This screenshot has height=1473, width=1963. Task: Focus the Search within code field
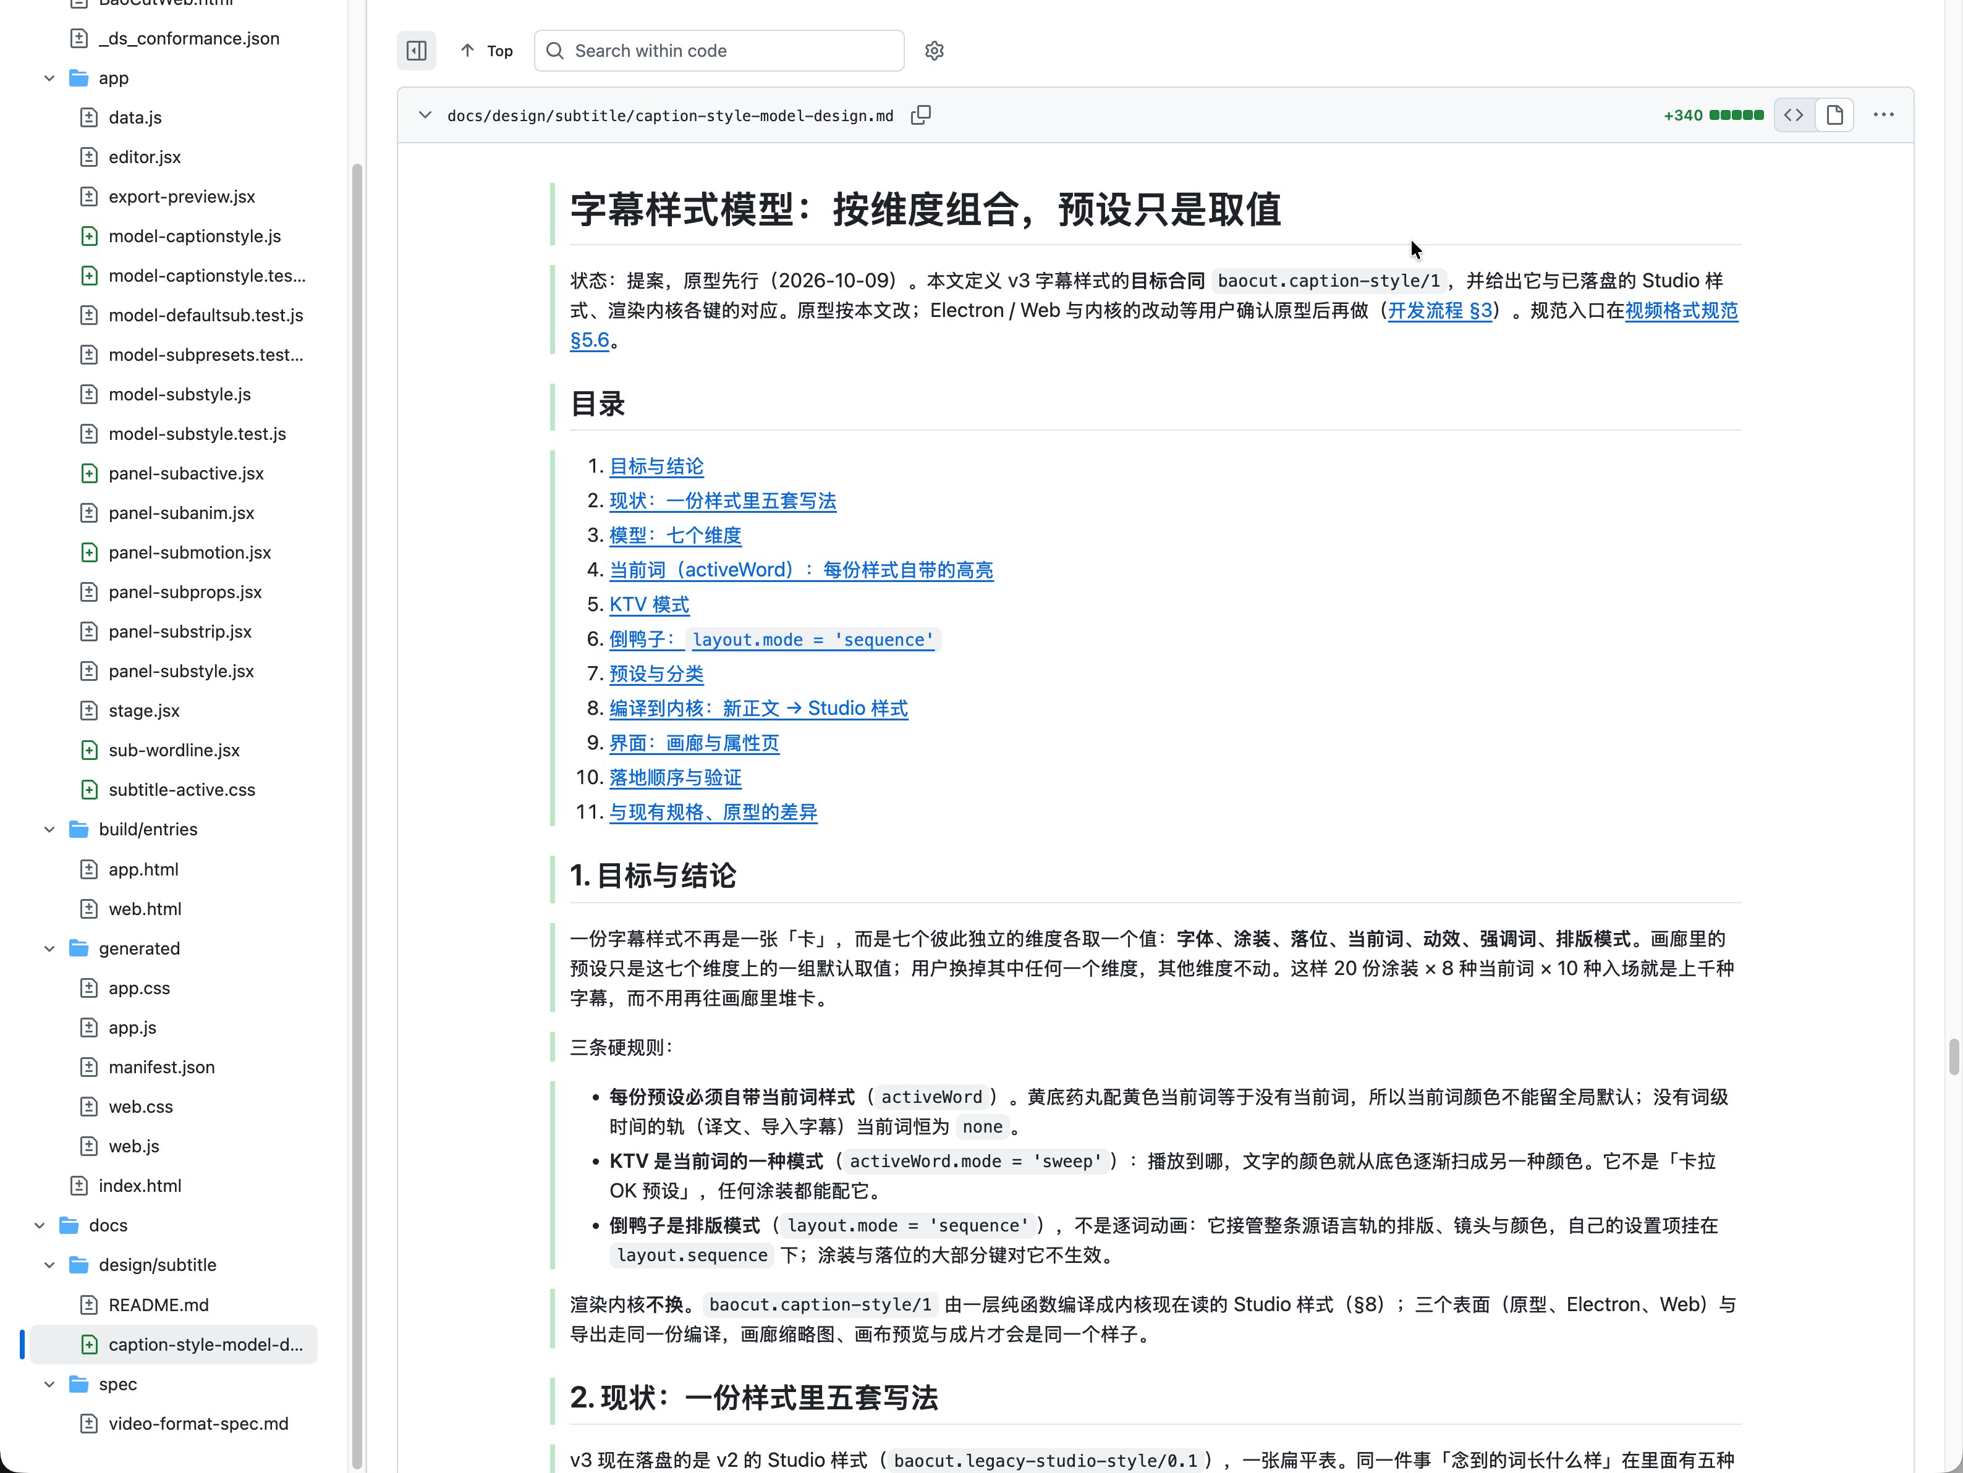click(x=719, y=51)
